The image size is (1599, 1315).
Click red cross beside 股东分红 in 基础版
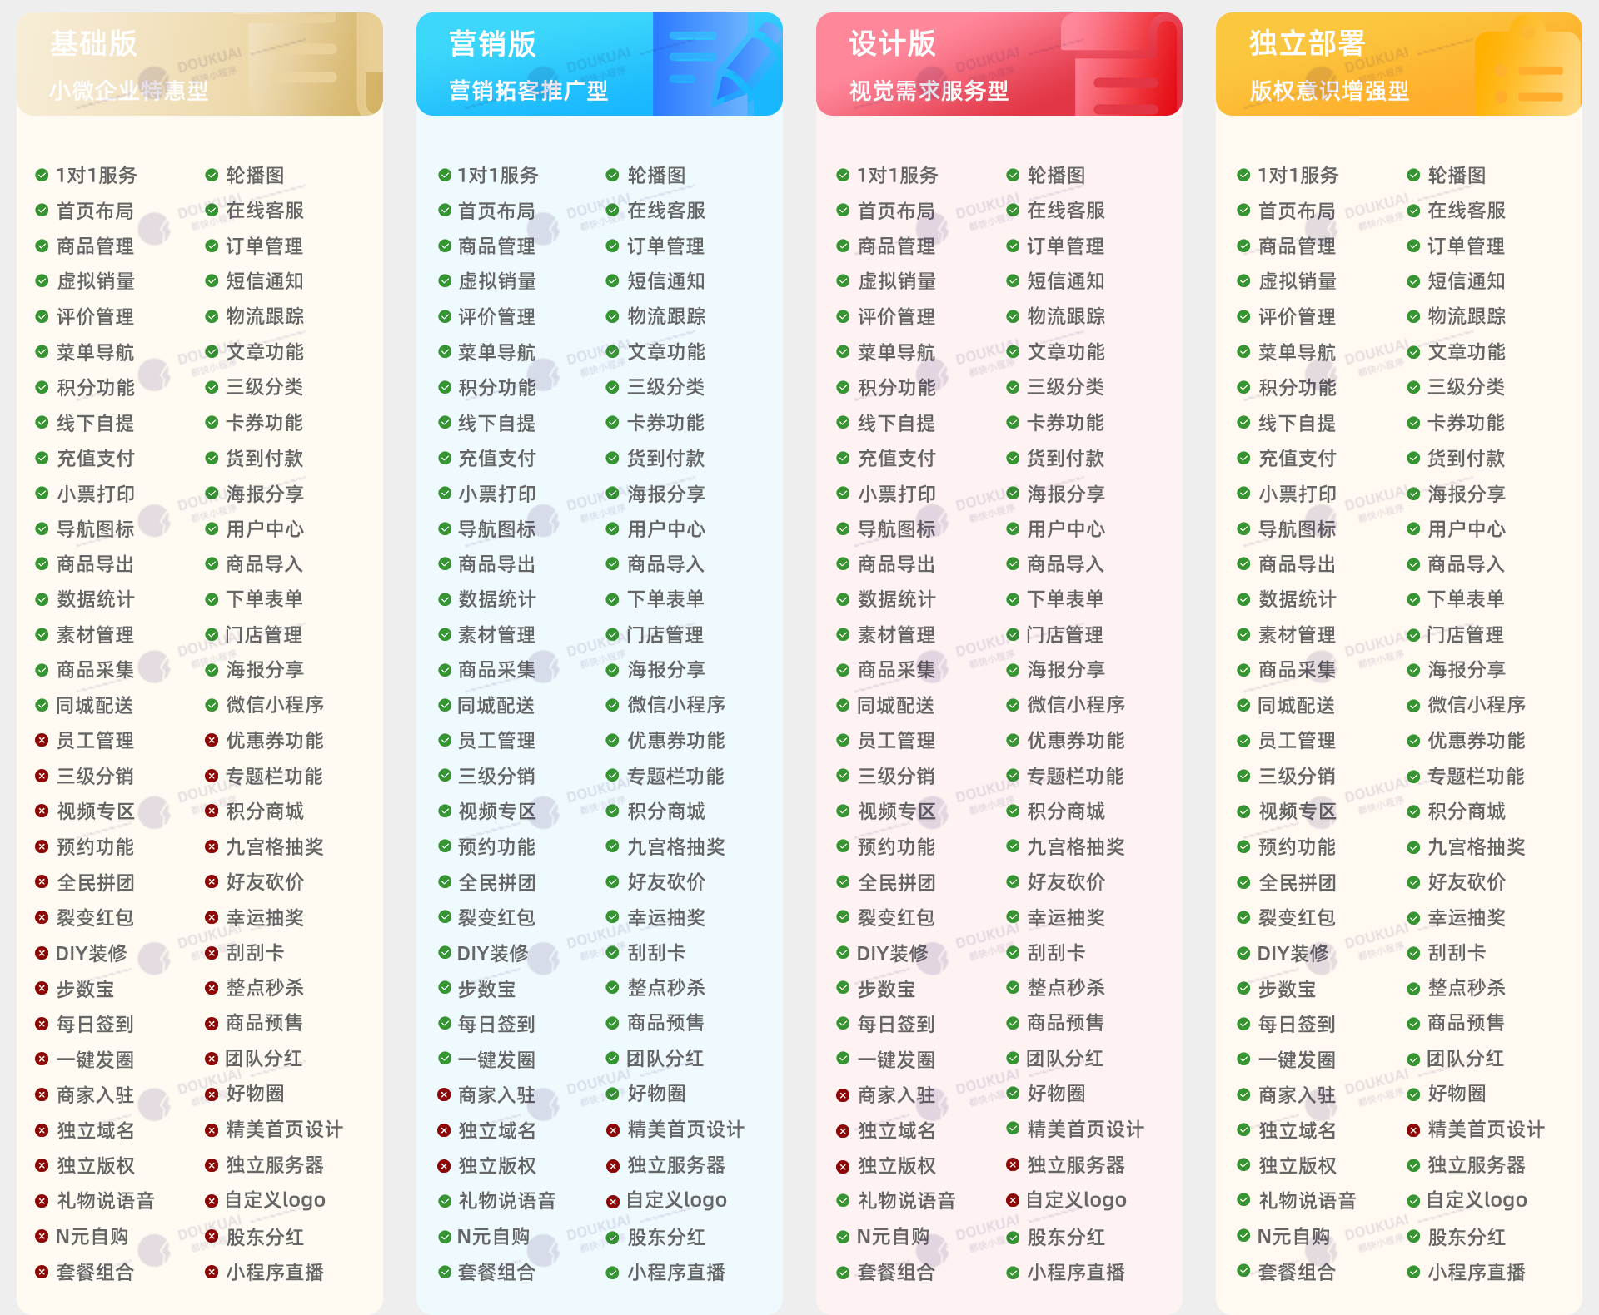(x=212, y=1236)
